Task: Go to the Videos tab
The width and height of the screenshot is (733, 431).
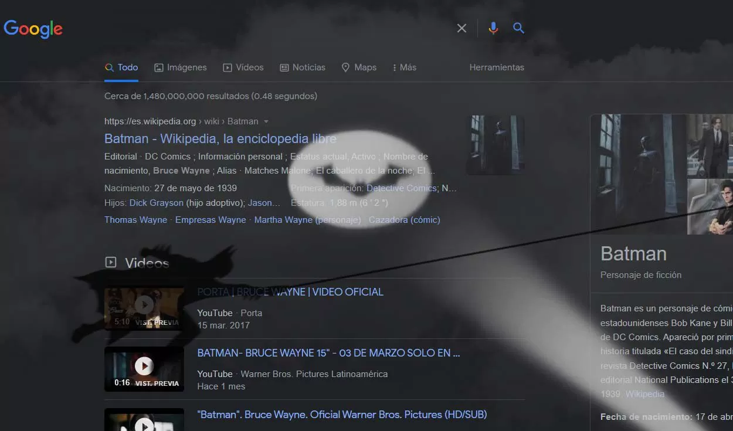Action: pyautogui.click(x=243, y=67)
